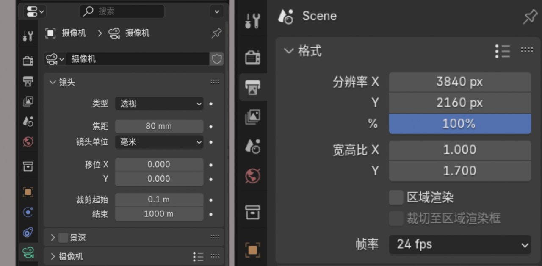The width and height of the screenshot is (542, 266).
Task: Open the 帧率 24 fps dropdown
Action: pos(459,244)
